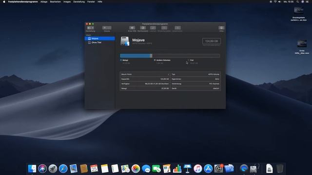Open App Store from the dock
This screenshot has width=312, height=175.
208,169
